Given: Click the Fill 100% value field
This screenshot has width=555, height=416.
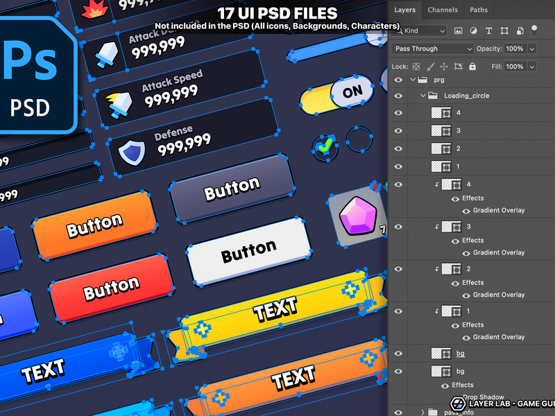Looking at the screenshot, I should 515,67.
